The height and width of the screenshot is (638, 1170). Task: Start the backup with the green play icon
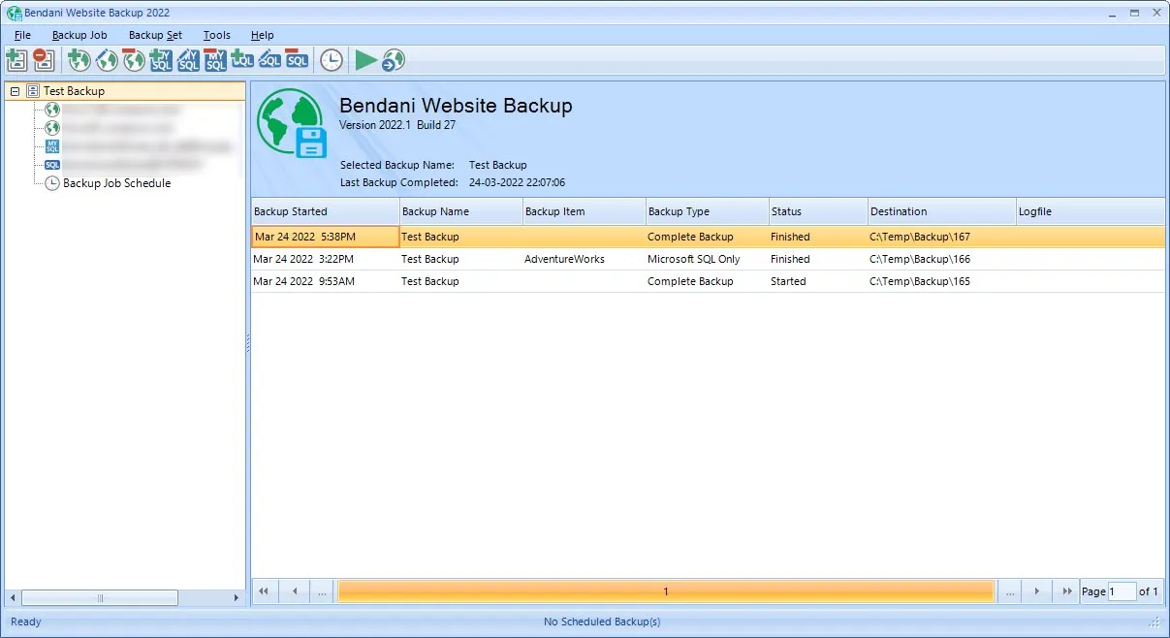pos(365,60)
